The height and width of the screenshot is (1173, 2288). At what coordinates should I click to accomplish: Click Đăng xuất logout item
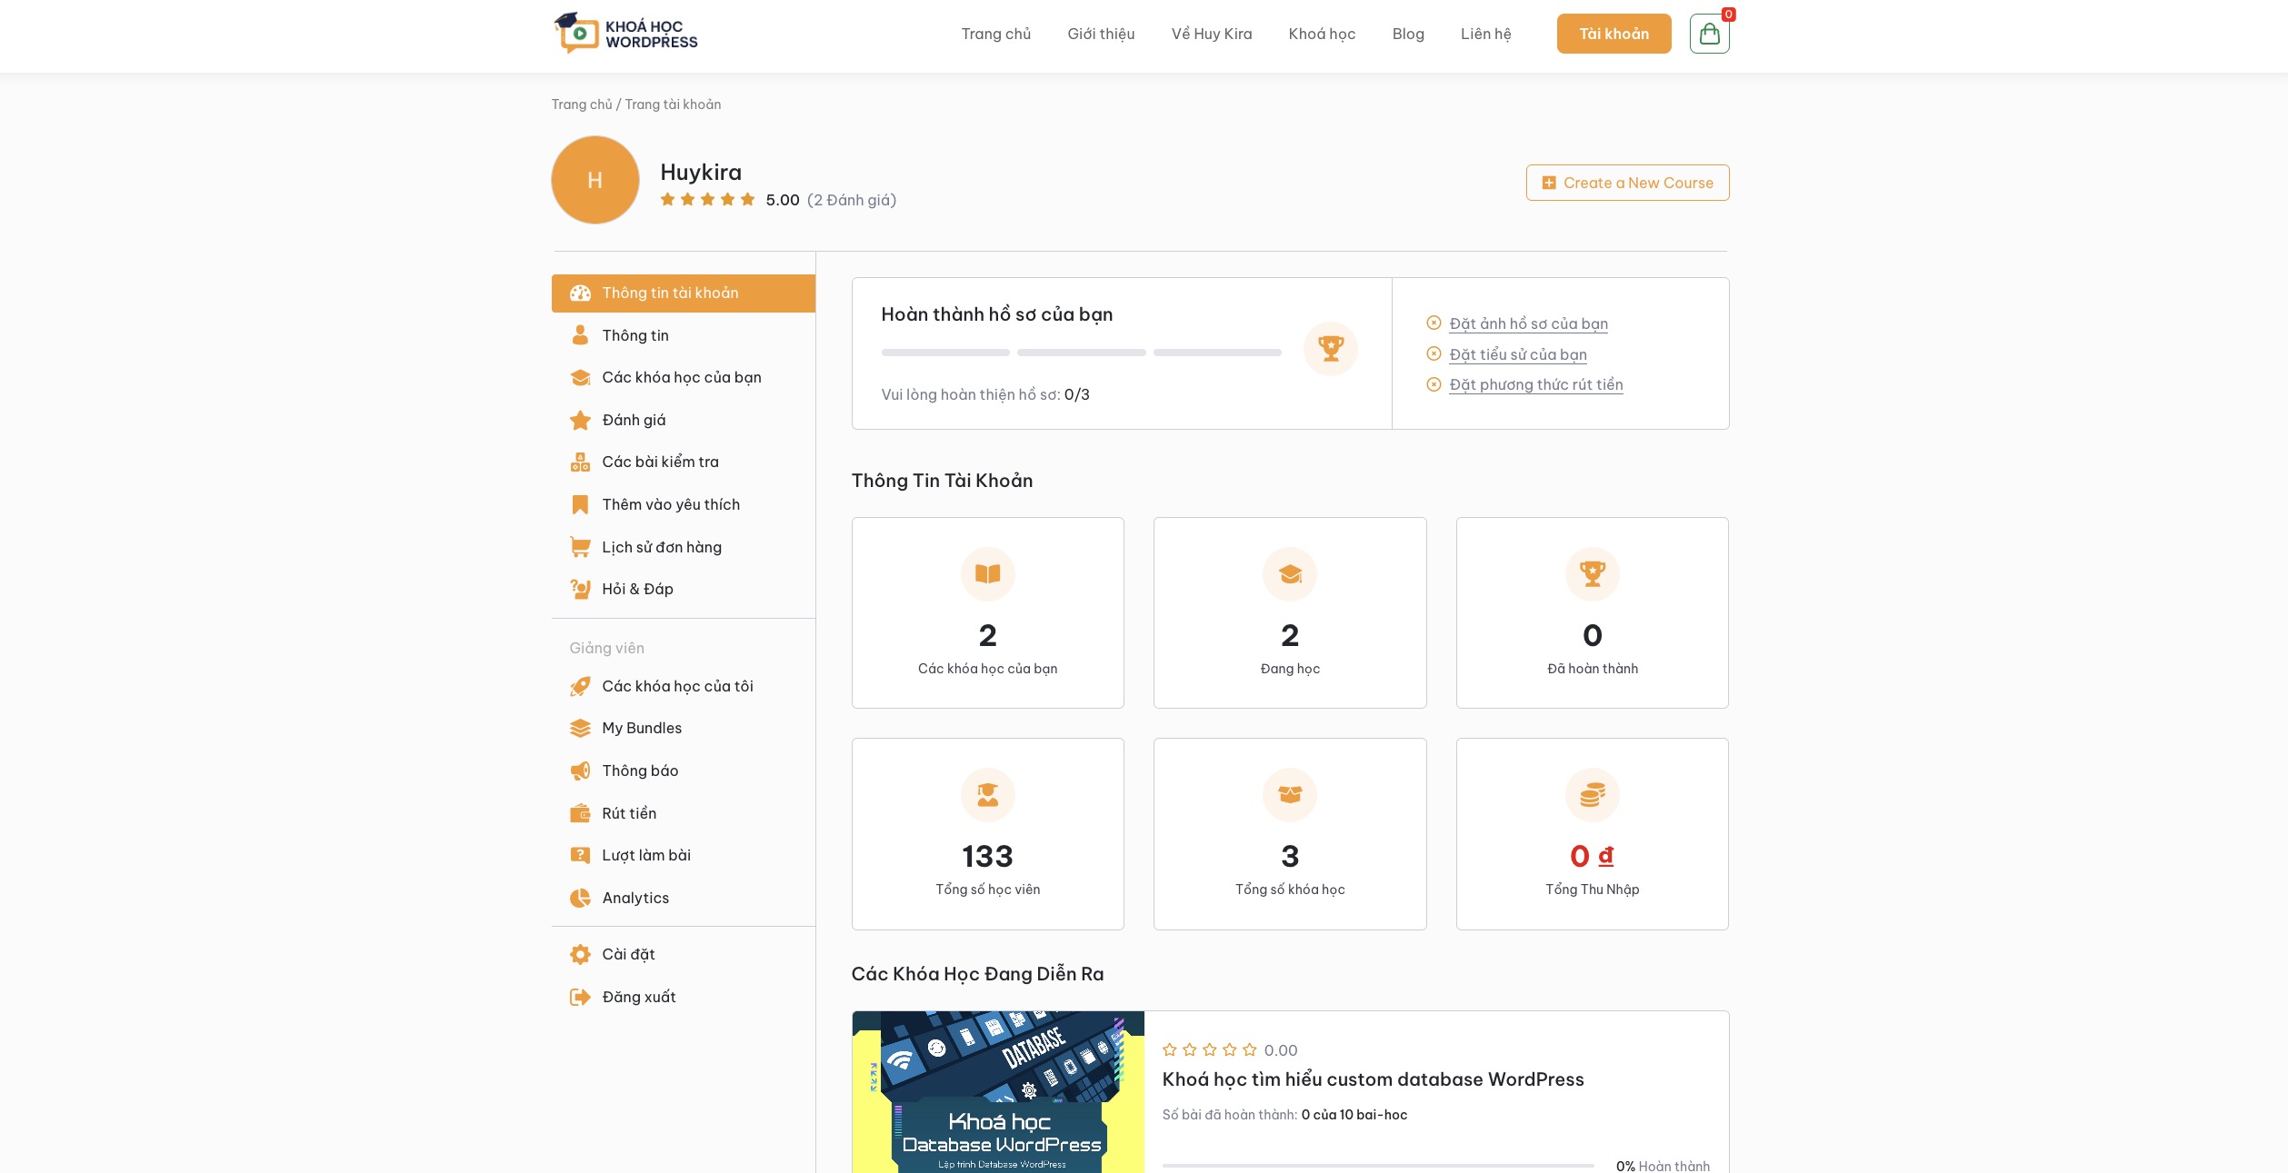point(638,997)
